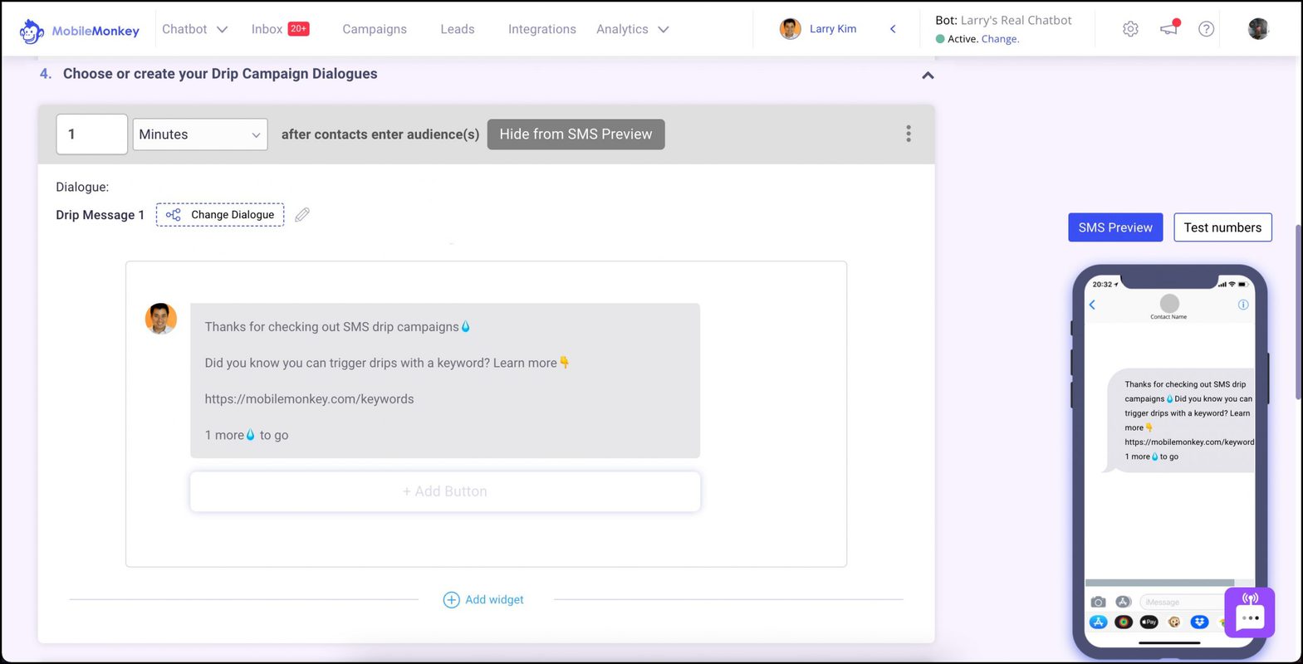
Task: Go to the Campaigns tab
Action: [375, 29]
